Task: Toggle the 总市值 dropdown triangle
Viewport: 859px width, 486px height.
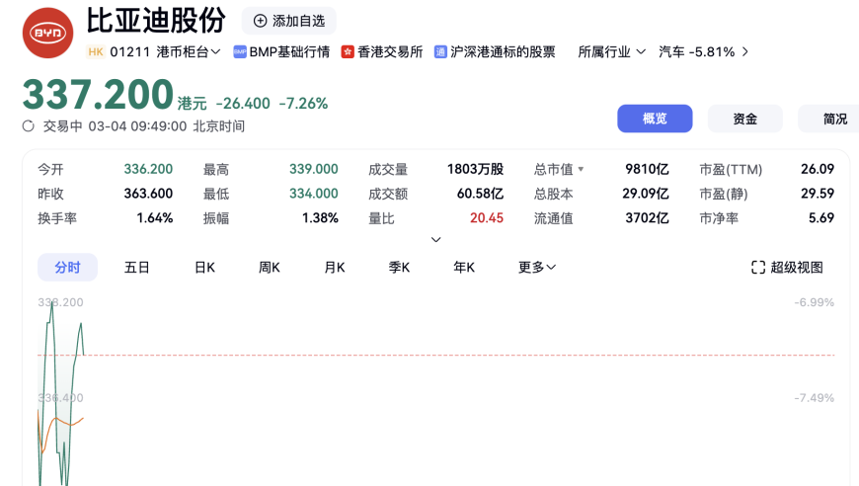Action: (581, 169)
